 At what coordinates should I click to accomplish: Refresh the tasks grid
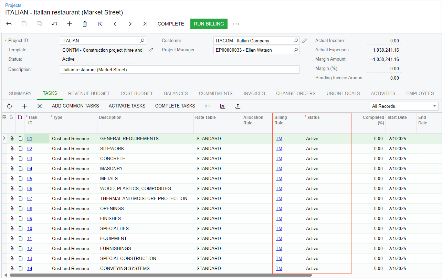[x=9, y=106]
